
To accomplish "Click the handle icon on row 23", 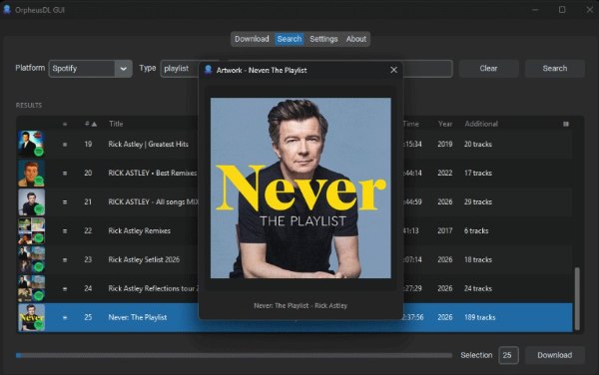I will tap(65, 259).
